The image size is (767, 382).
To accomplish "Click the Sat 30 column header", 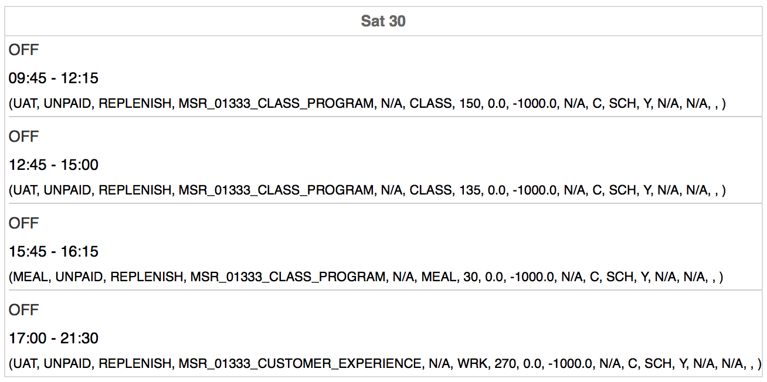I will 383,22.
